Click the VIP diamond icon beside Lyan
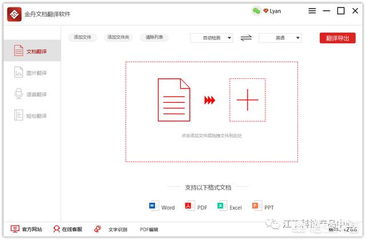 (x=265, y=11)
